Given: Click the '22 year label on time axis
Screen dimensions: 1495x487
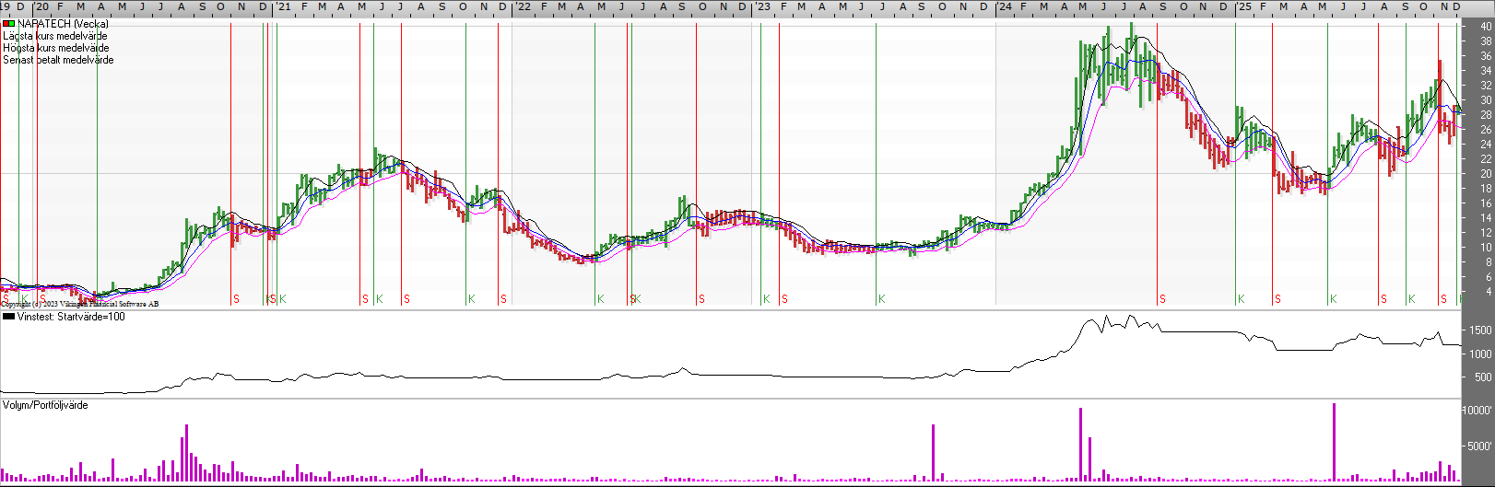Looking at the screenshot, I should click(523, 6).
